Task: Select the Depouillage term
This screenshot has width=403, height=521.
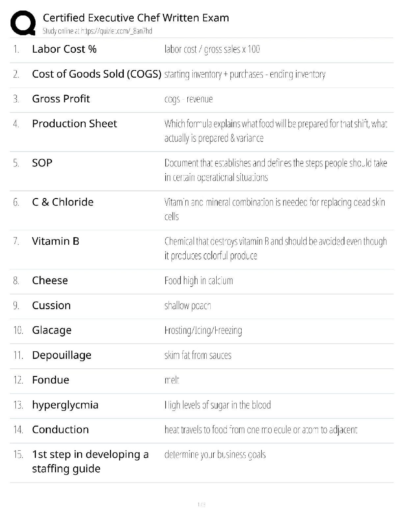Action: pyautogui.click(x=62, y=355)
